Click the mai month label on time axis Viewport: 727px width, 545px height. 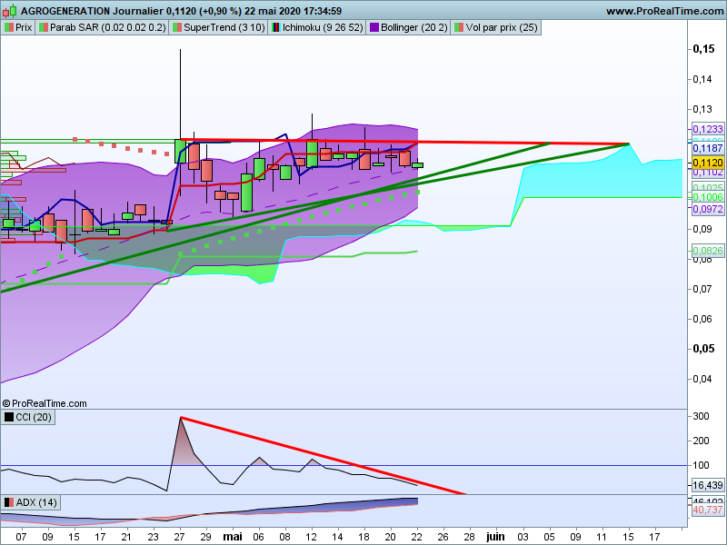(233, 537)
